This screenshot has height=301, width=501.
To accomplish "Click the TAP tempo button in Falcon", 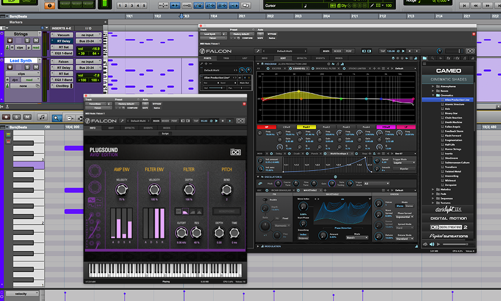I will (x=382, y=51).
